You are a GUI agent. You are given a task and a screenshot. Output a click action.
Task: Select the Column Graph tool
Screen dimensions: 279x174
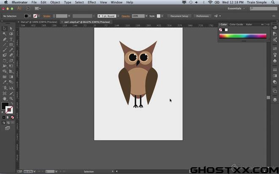(x=11, y=88)
